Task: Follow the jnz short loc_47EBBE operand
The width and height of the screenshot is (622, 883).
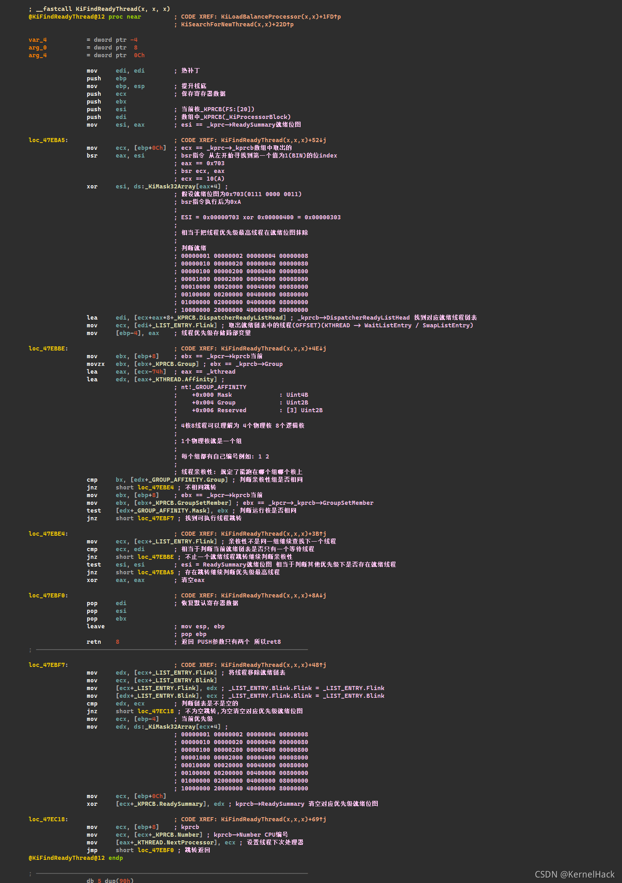Action: tap(156, 557)
